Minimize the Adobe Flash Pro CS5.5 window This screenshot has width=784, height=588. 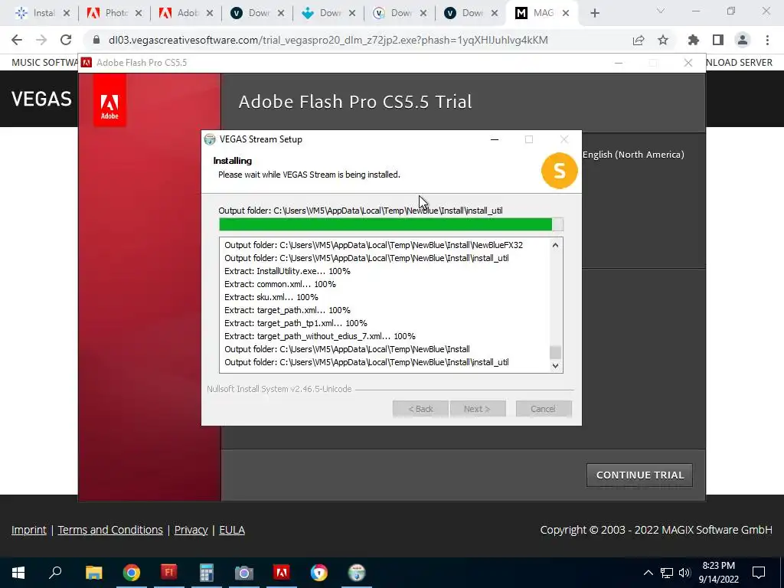[619, 63]
